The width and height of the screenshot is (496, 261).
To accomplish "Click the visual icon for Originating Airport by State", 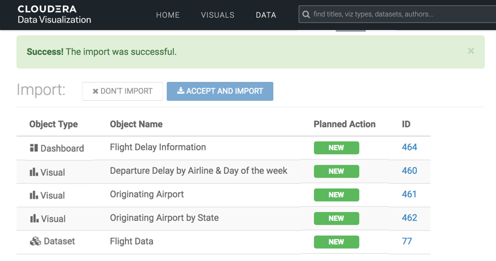I will tap(34, 219).
